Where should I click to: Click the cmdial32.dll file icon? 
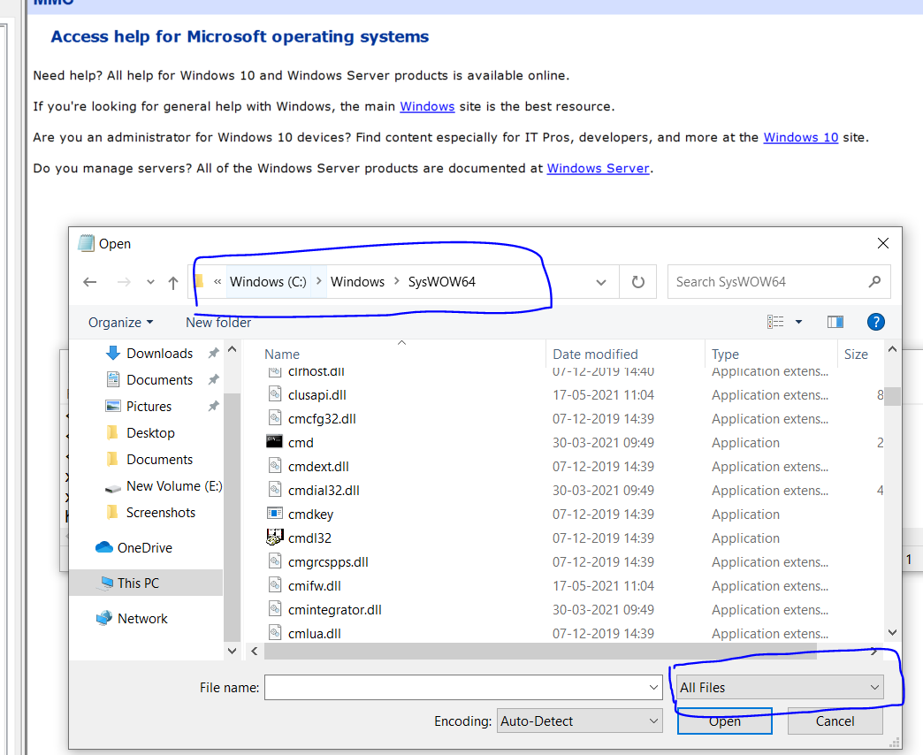click(x=275, y=490)
